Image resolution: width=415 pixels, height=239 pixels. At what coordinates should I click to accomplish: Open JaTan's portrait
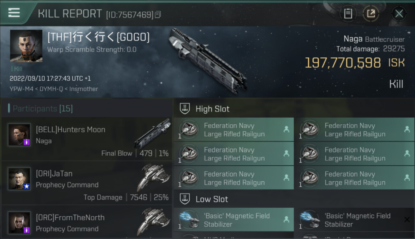(x=19, y=179)
